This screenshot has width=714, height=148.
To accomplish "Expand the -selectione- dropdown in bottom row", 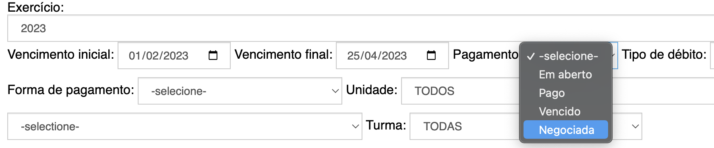I will coord(185,126).
